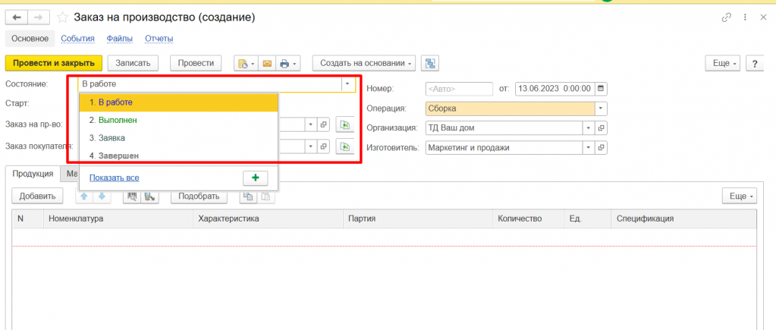Screen dimensions: 776x330
Task: Click the question mark help button
Action: point(756,63)
